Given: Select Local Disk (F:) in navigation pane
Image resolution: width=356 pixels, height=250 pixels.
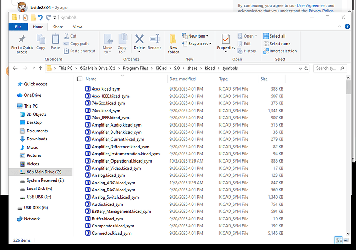Looking at the screenshot, I should 39,188.
